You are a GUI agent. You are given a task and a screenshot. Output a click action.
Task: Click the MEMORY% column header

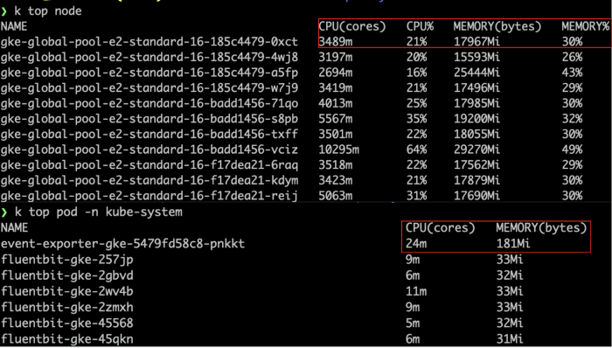pos(586,26)
